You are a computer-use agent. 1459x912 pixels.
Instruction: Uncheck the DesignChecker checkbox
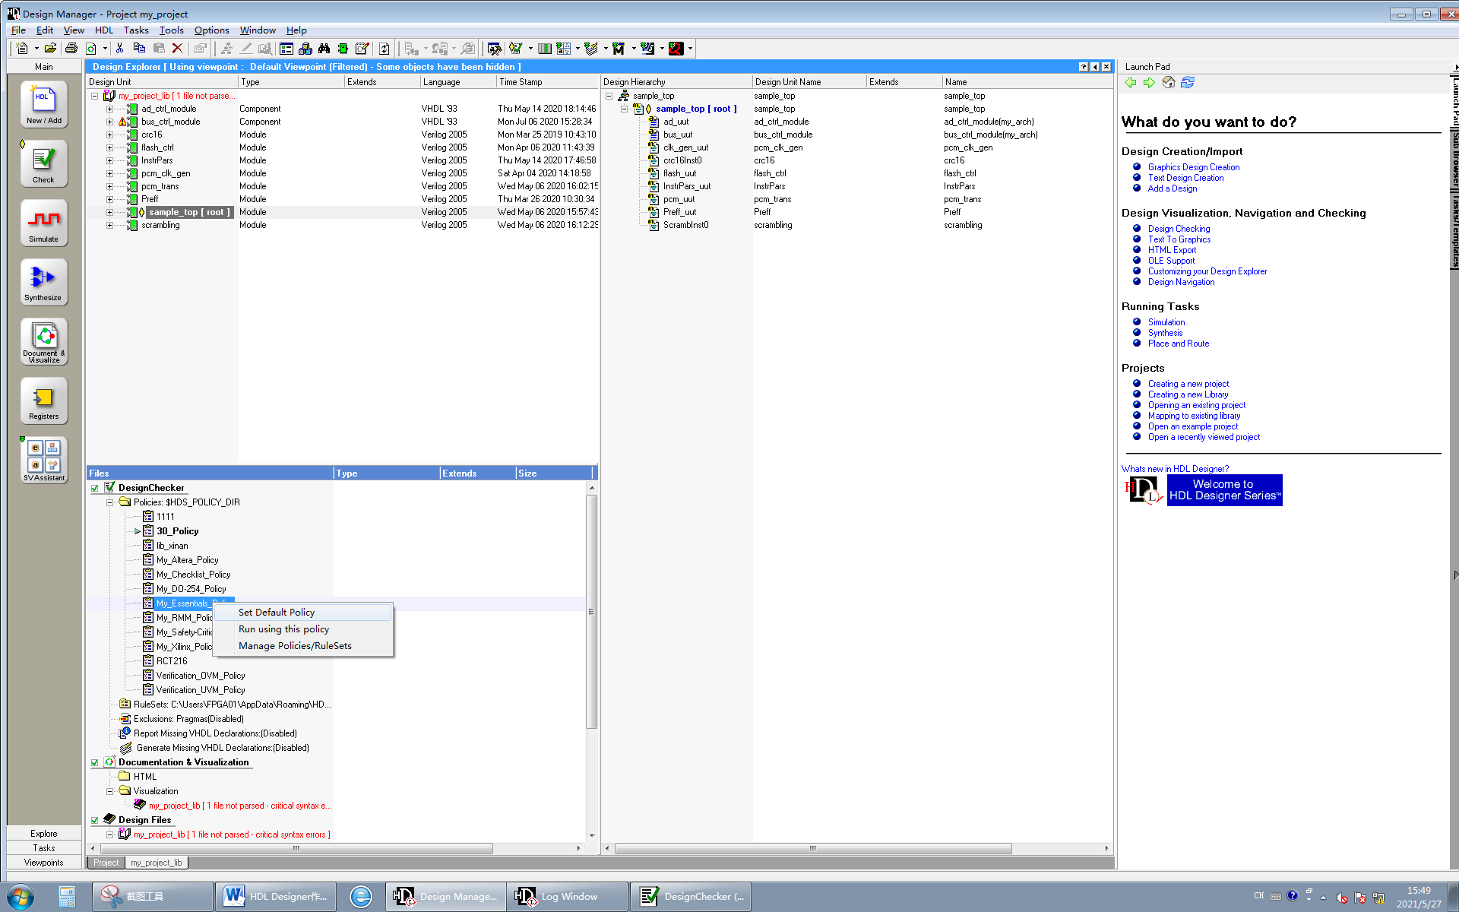click(x=95, y=488)
